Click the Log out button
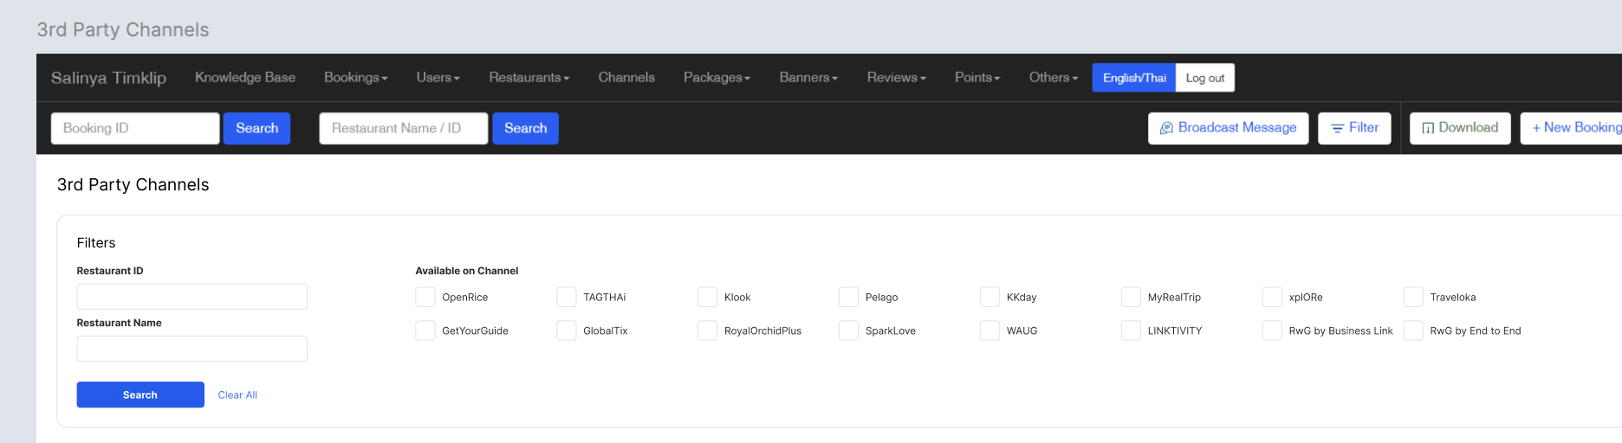The height and width of the screenshot is (443, 1622). pos(1204,78)
